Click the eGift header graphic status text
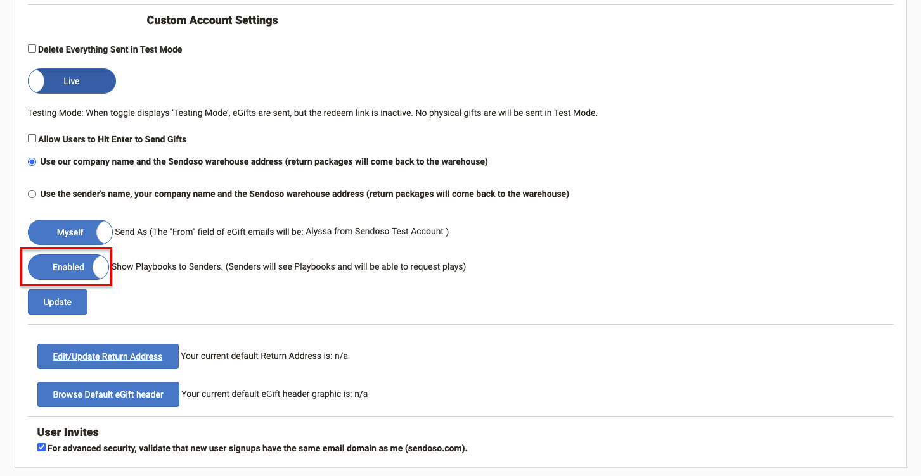Image resolution: width=921 pixels, height=476 pixels. (x=274, y=394)
